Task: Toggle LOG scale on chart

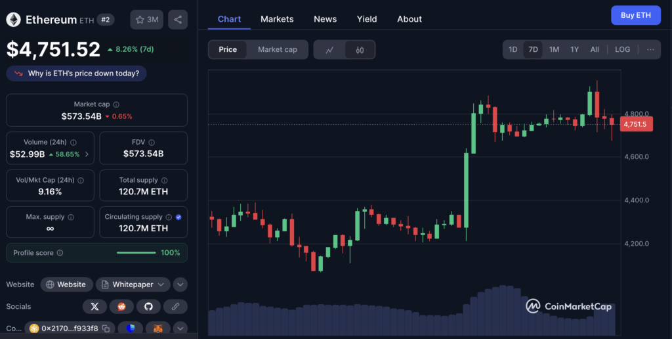Action: (622, 49)
